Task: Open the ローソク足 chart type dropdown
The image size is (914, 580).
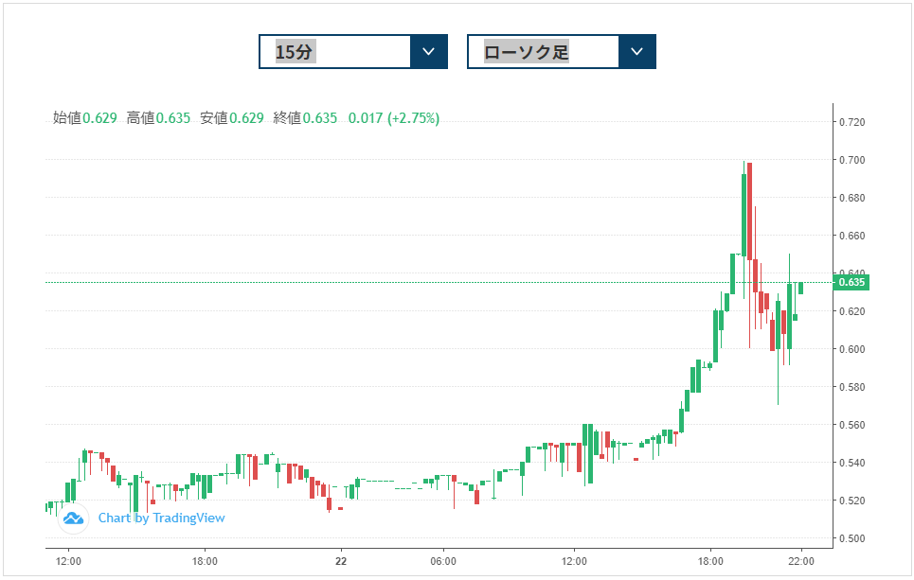Action: pos(562,52)
